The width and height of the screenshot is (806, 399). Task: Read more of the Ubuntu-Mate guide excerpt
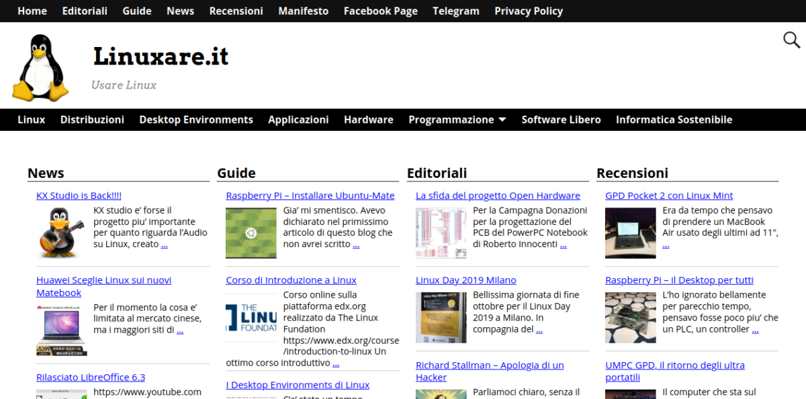coord(356,245)
